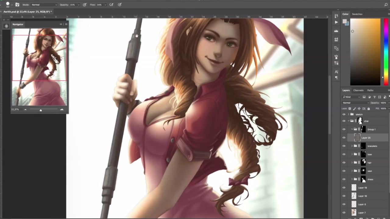Click the Navigator preview thumbnail
390x219 pixels.
pos(39,67)
